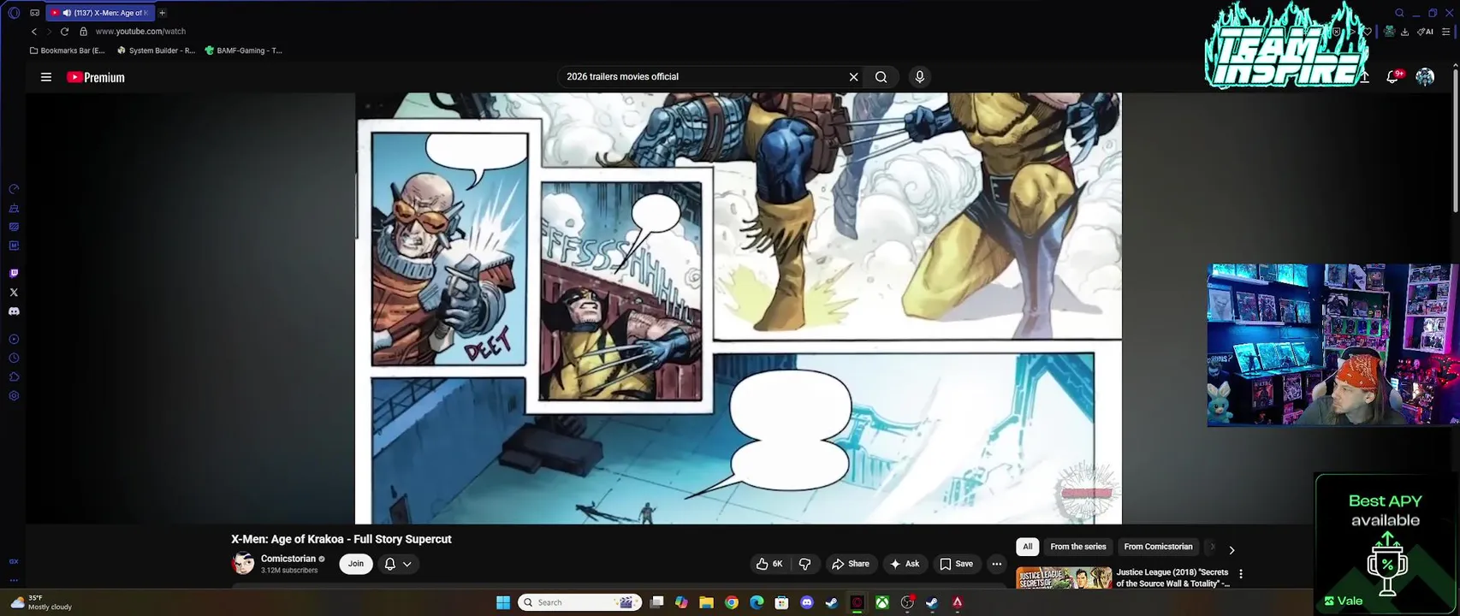Image resolution: width=1460 pixels, height=616 pixels.
Task: Open sidebar settings gear icon
Action: coord(14,396)
